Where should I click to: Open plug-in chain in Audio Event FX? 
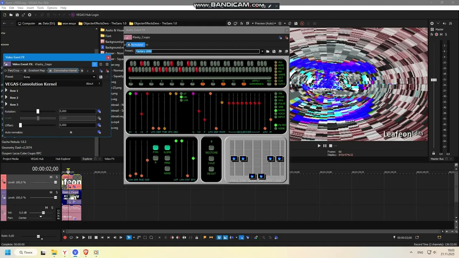click(280, 37)
